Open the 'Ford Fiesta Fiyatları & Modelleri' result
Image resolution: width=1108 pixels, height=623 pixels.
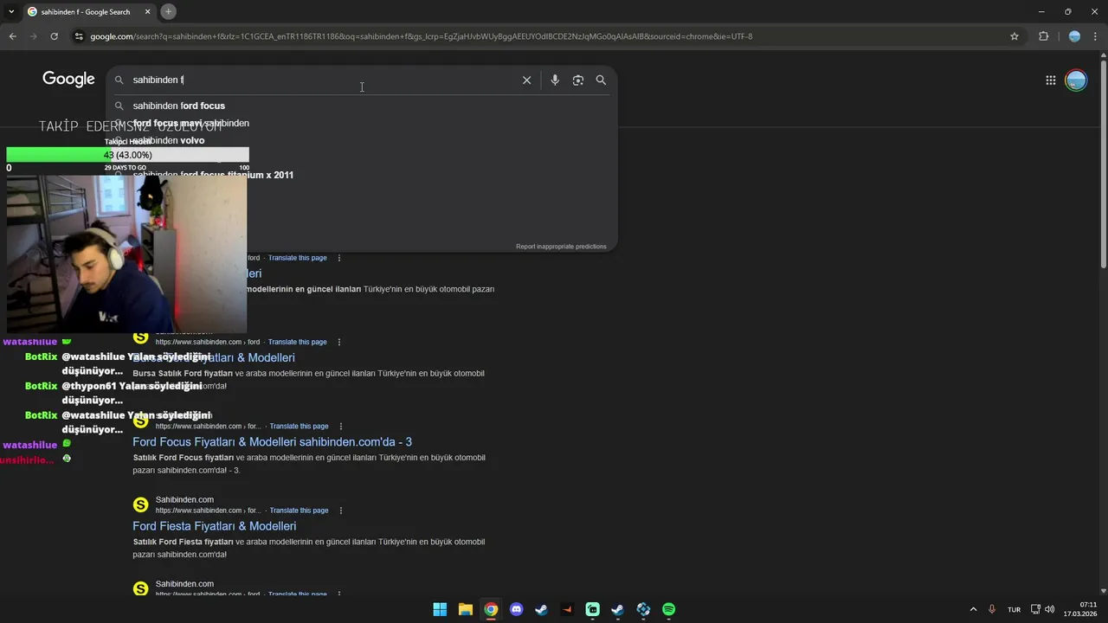214,526
